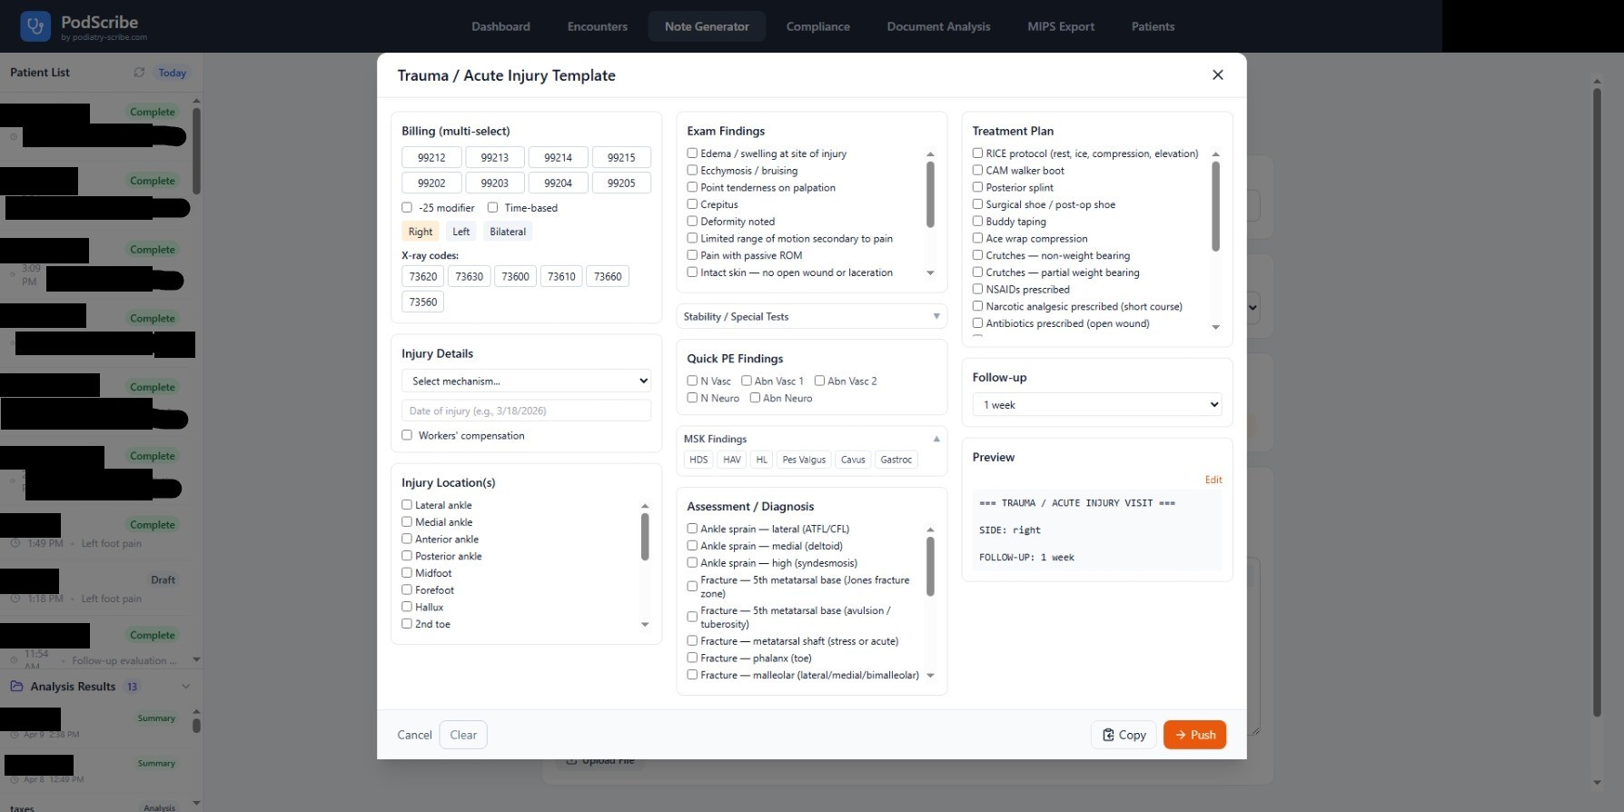Click the PodScribe logo icon
1624x812 pixels.
(x=35, y=26)
